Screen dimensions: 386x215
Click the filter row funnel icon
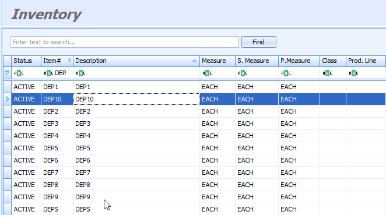coord(7,73)
